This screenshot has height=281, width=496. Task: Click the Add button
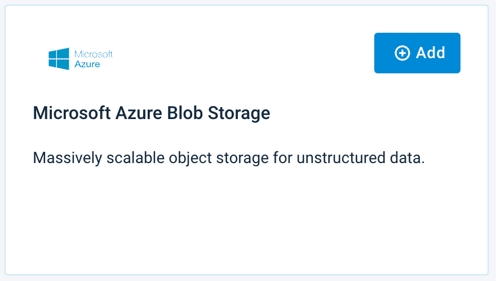[x=417, y=53]
